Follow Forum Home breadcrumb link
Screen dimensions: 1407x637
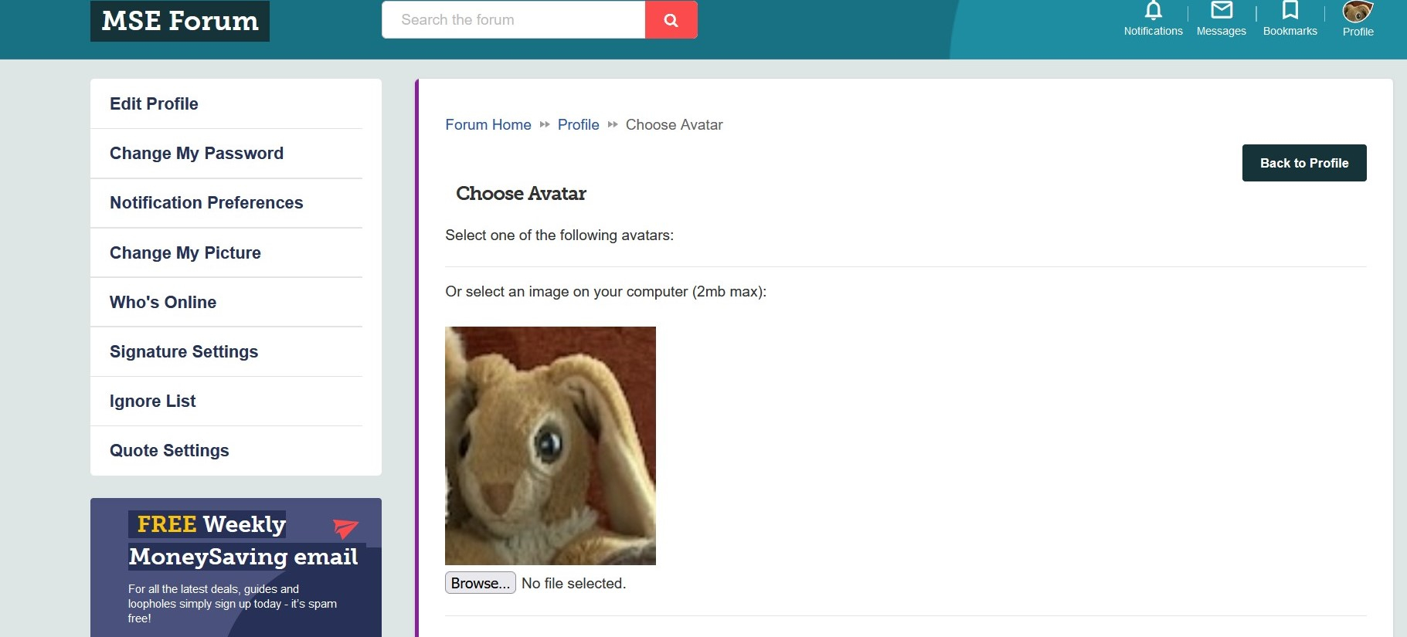click(488, 124)
